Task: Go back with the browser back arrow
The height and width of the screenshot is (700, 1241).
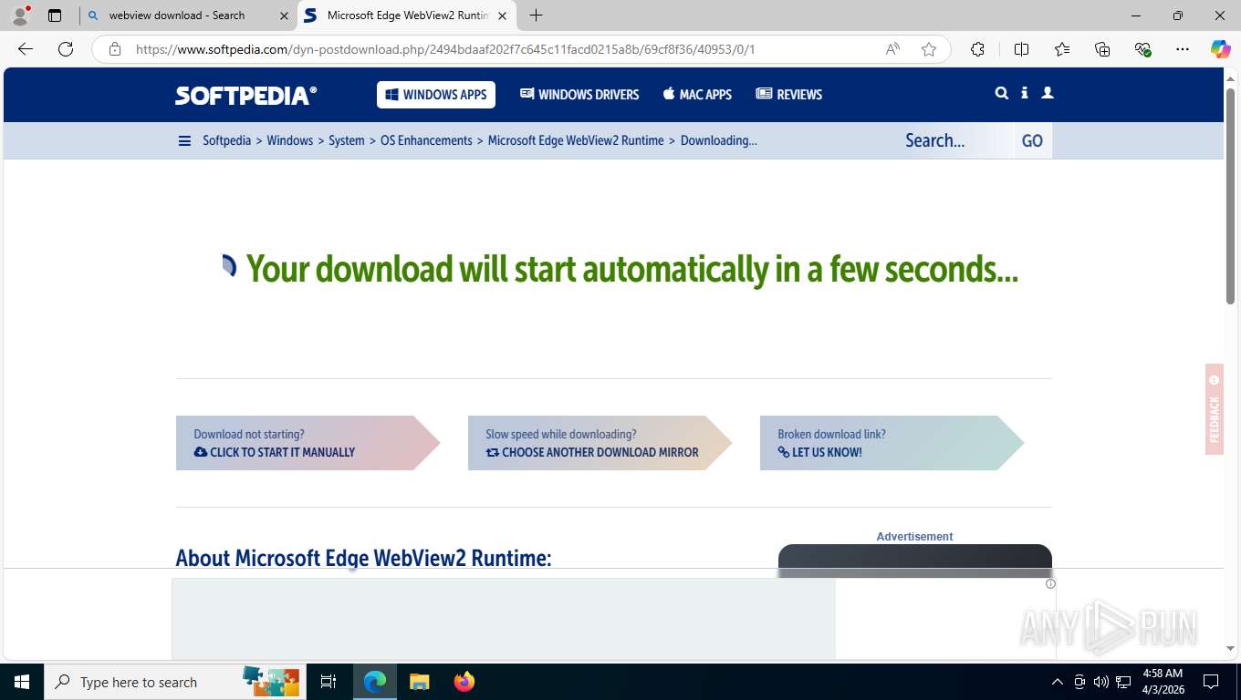Action: pos(26,49)
